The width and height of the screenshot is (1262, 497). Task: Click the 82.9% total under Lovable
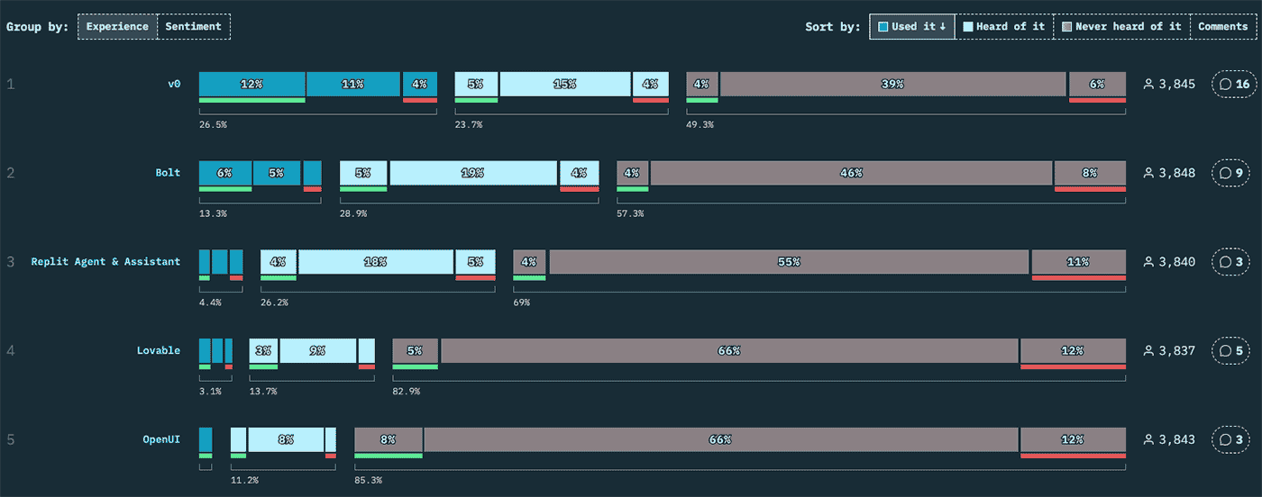point(406,392)
